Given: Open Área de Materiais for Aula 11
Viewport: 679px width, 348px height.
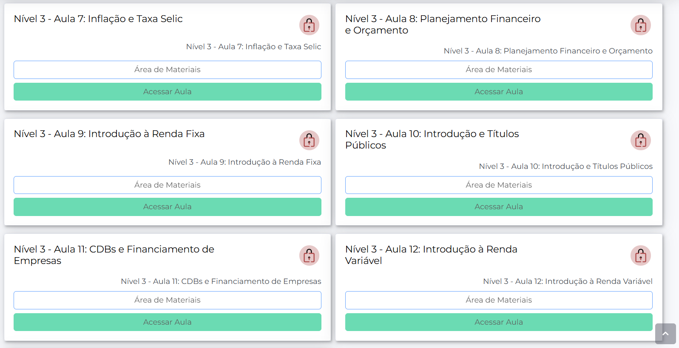Looking at the screenshot, I should click(x=167, y=300).
